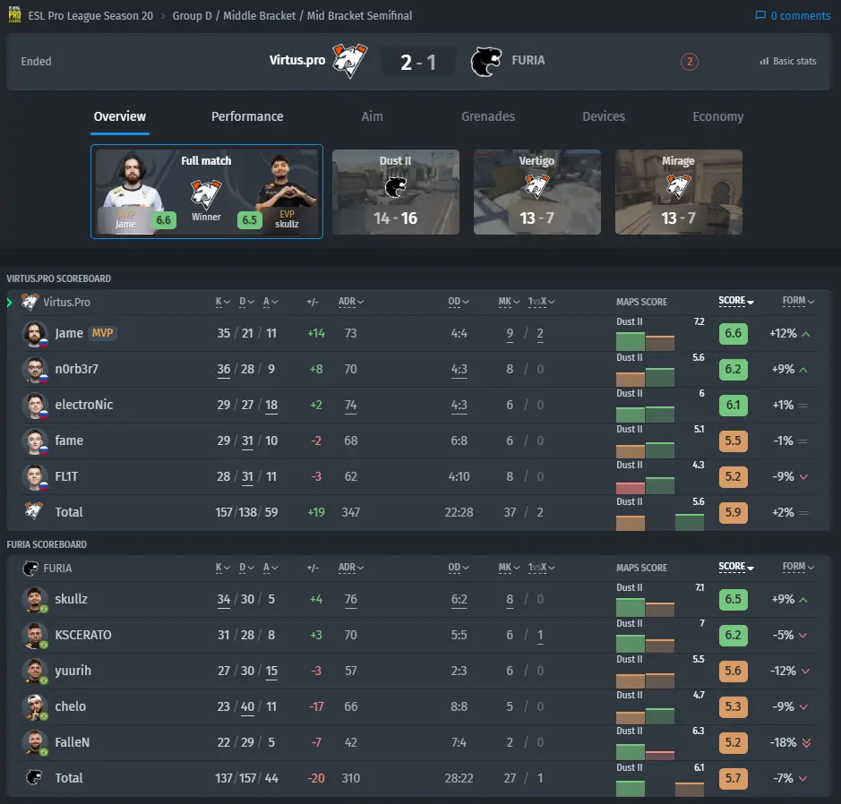Open Jame's player profile name link
Screen dimensions: 841x804
point(69,333)
